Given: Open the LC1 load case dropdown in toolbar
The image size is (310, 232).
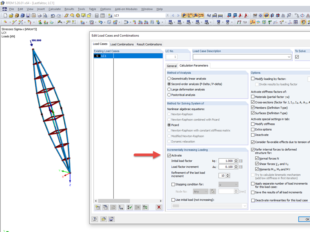Looking at the screenshot, I should (167, 15).
